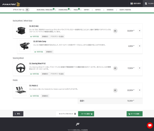
Task: Add accessories to CSL Steering Wheel P1 V2
Action: click(x=57, y=74)
